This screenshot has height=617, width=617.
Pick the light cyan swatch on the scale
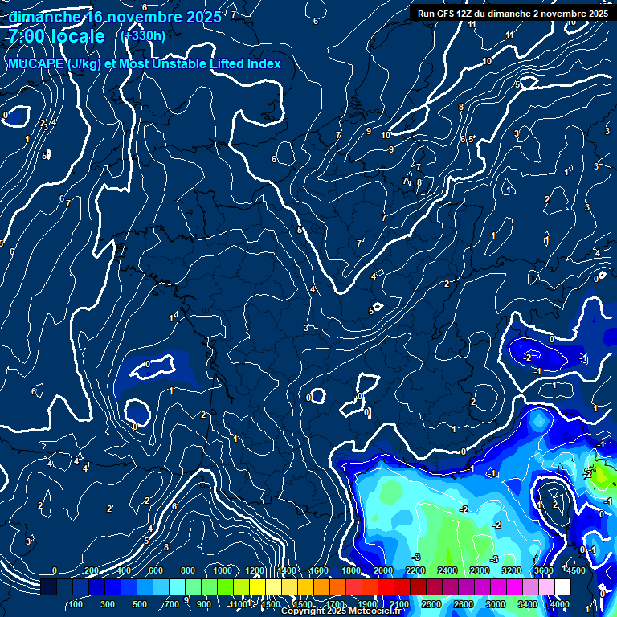point(177,586)
